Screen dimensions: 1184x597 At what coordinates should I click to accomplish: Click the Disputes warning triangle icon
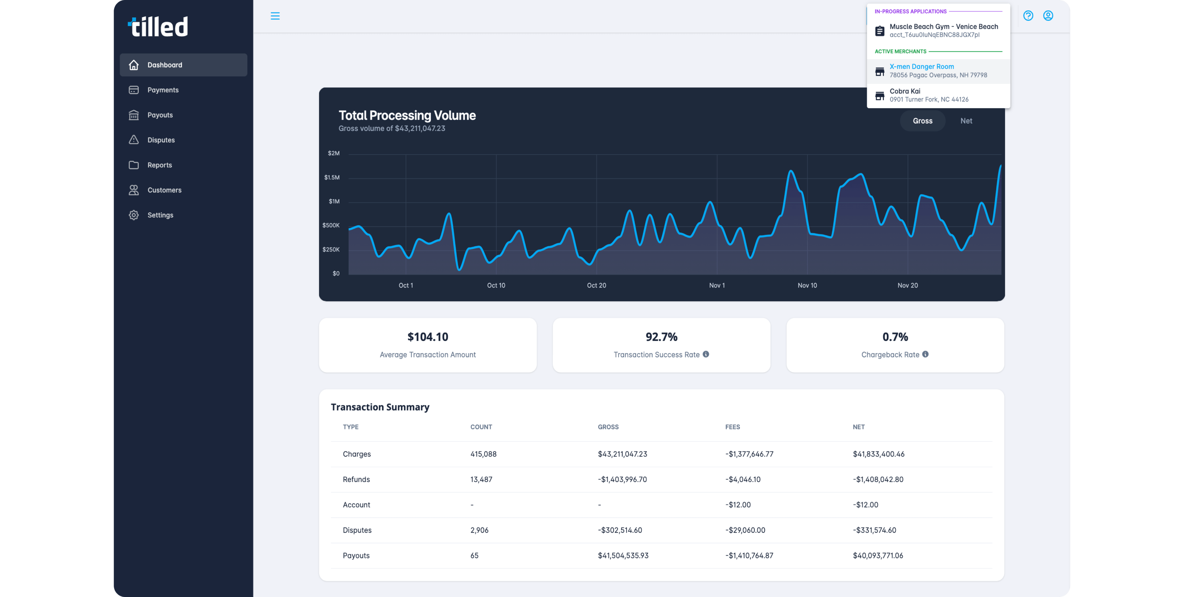(x=134, y=140)
